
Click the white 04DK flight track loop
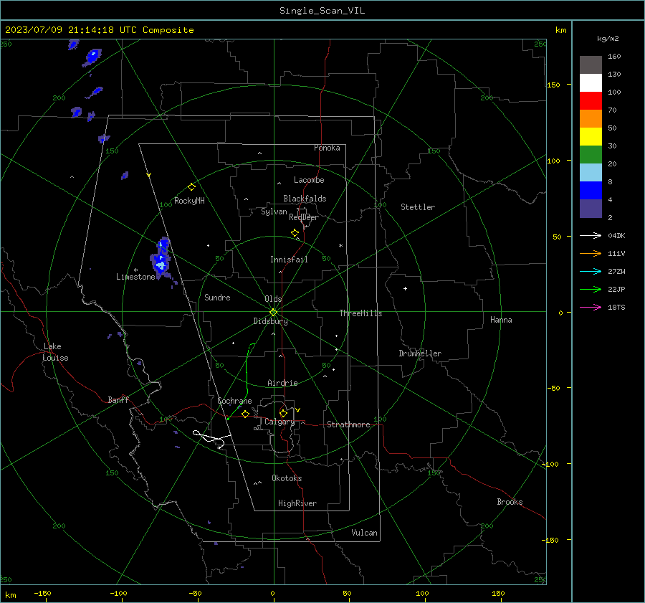click(212, 438)
